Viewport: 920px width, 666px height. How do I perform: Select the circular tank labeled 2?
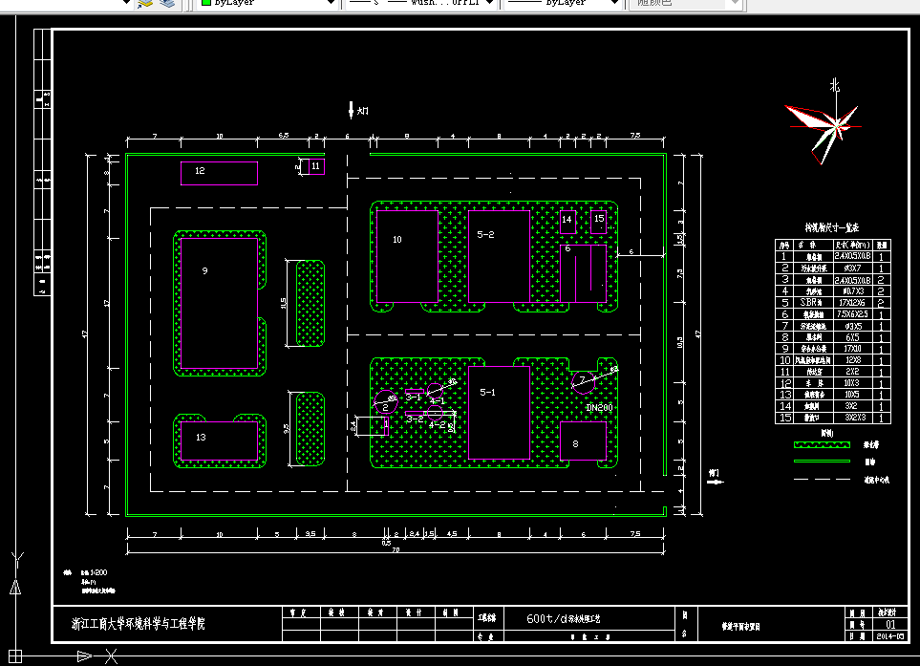point(386,402)
